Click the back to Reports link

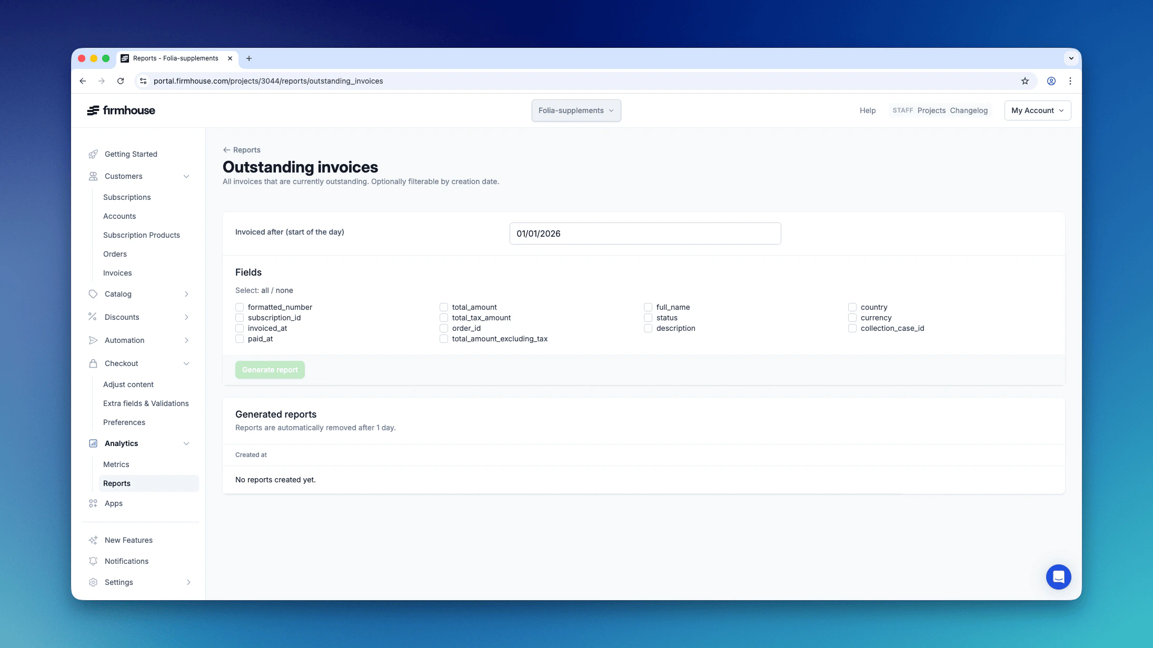coord(242,150)
